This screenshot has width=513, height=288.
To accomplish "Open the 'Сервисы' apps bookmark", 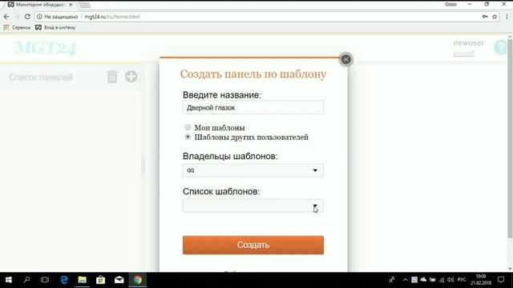I will click(x=17, y=28).
